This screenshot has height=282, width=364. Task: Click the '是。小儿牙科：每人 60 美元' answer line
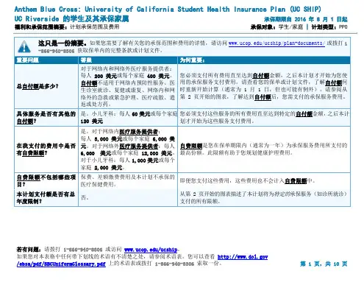(115, 114)
